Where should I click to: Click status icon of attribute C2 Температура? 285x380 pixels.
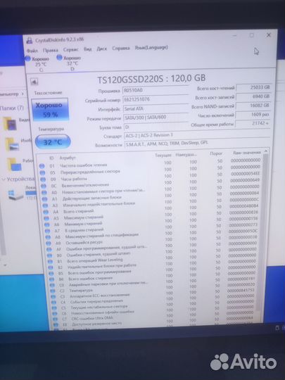53,291
